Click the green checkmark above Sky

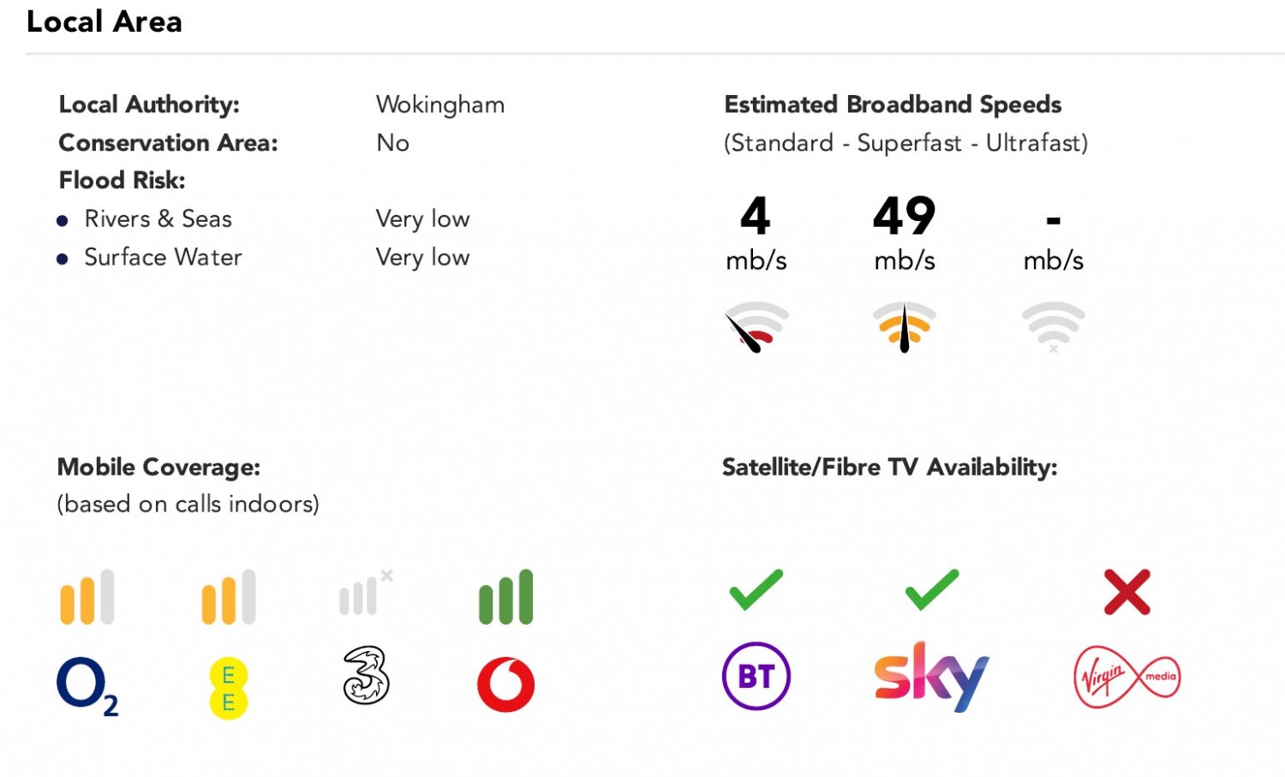[x=931, y=590]
